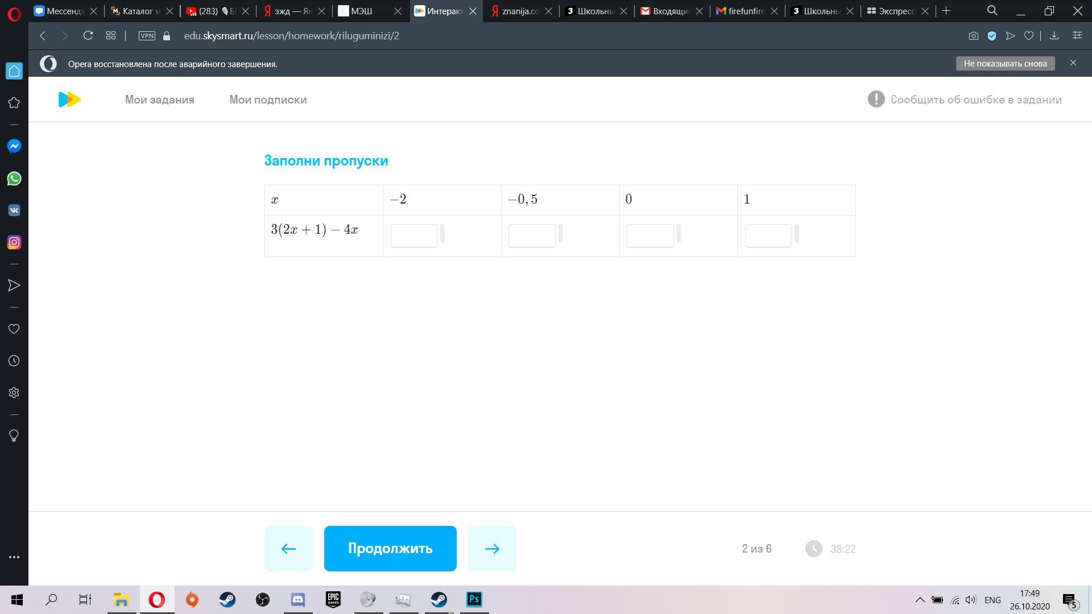Image resolution: width=1092 pixels, height=614 pixels.
Task: Expand hidden system tray icons
Action: click(919, 600)
